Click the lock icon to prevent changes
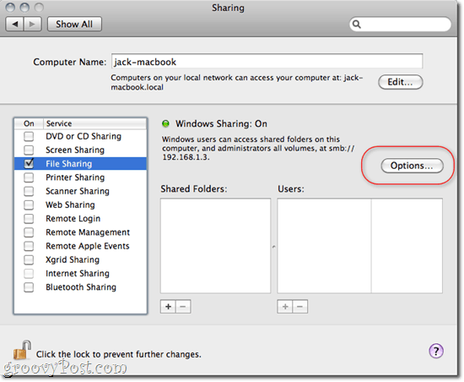Screen dimensions: 464x382 22,350
